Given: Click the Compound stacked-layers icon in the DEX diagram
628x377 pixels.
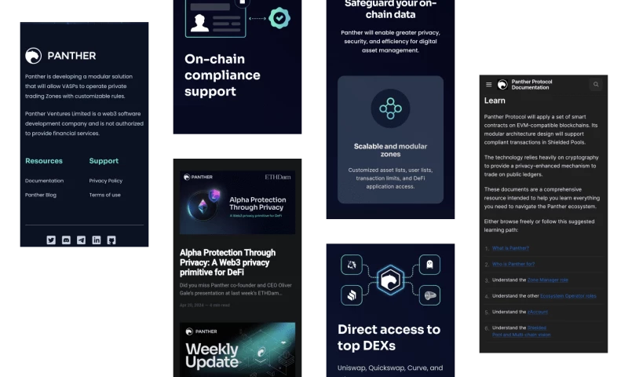Looking at the screenshot, I should (352, 295).
